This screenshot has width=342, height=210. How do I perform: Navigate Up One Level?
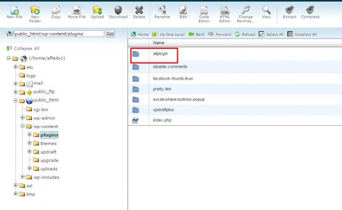[168, 34]
